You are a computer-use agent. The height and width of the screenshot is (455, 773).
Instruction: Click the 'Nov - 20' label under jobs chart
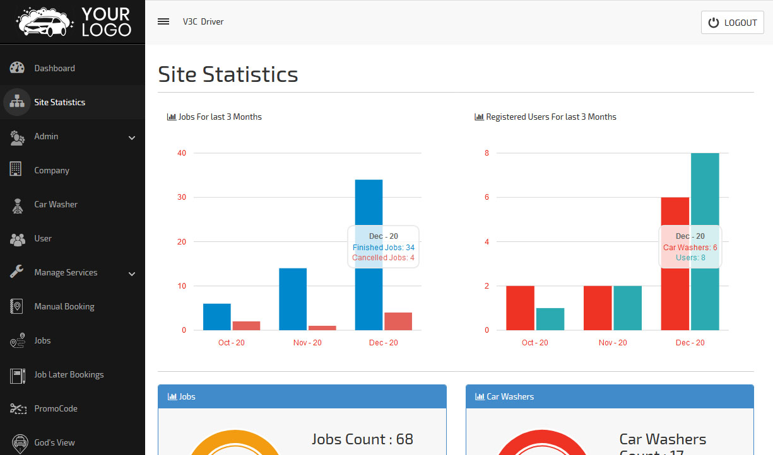pyautogui.click(x=307, y=343)
